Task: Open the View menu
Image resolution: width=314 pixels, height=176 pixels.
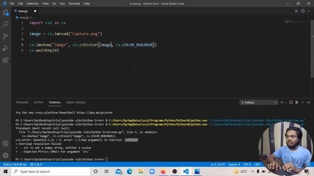Action: click(46, 3)
